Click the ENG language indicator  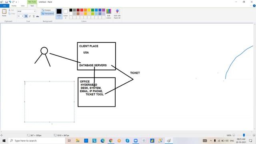click(232, 140)
